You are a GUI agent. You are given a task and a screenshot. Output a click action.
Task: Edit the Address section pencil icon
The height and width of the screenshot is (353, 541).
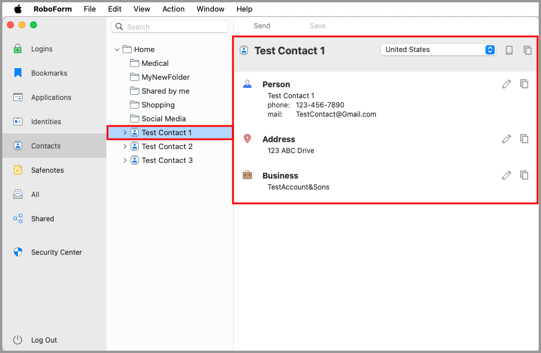point(506,139)
